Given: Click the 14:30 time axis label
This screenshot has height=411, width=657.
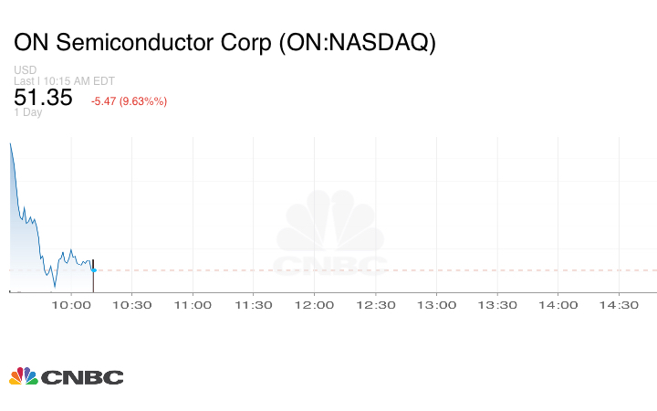Looking at the screenshot, I should [620, 305].
